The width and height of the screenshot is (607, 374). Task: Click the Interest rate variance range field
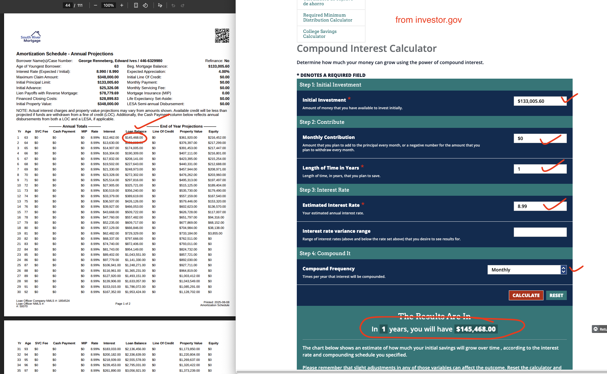click(540, 232)
